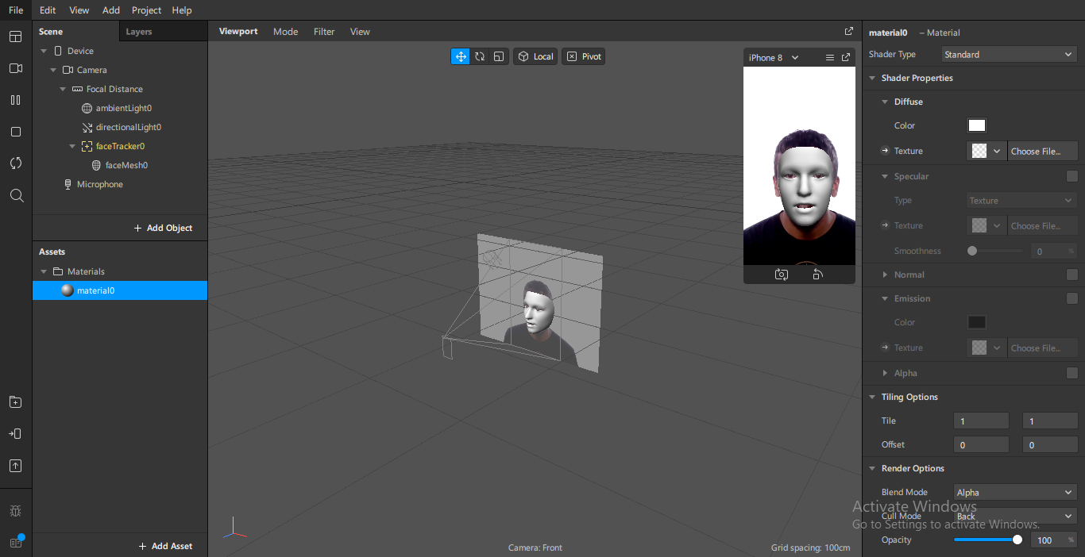The width and height of the screenshot is (1085, 557).
Task: Click Choose File for Diffuse texture
Action: 1042,151
